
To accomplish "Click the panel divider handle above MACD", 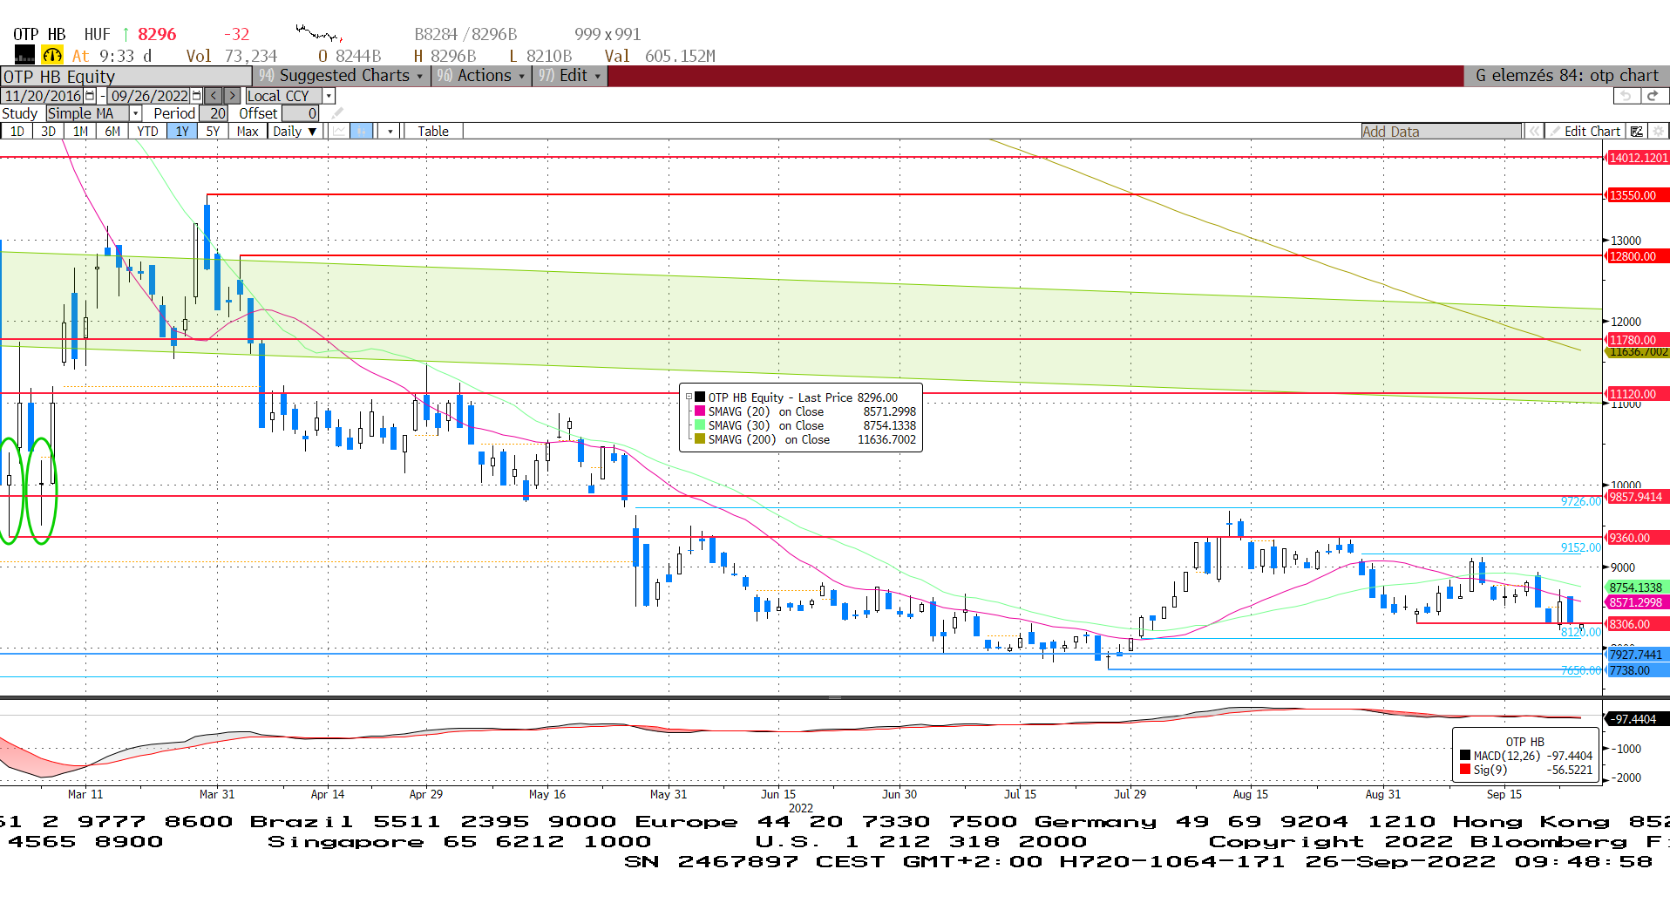I will [835, 698].
